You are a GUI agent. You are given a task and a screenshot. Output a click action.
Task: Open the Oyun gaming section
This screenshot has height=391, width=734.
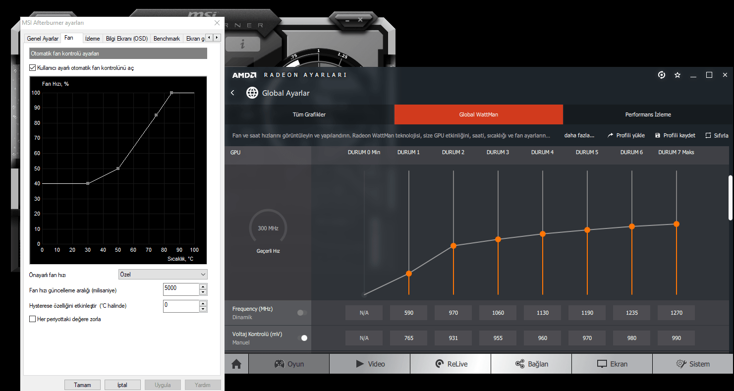[289, 364]
